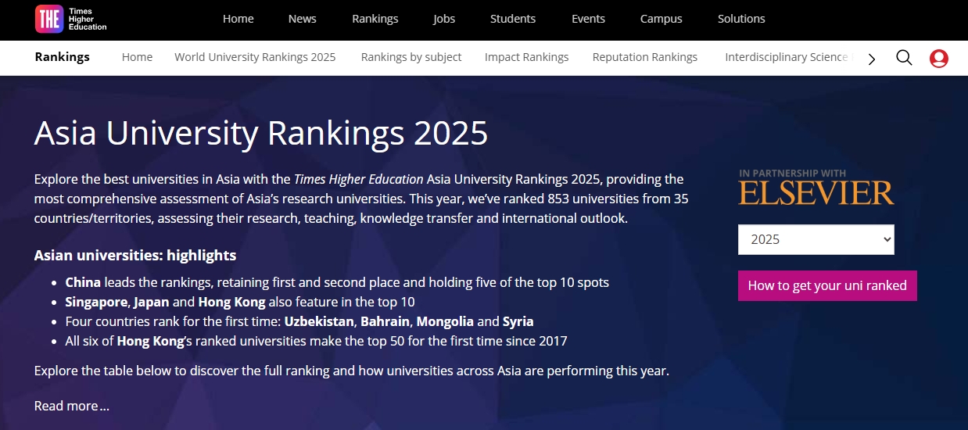Open the Campus menu item
This screenshot has width=968, height=430.
(x=661, y=19)
